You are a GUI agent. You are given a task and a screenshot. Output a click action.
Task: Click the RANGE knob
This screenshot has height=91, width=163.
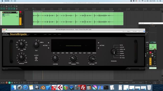click(x=74, y=58)
